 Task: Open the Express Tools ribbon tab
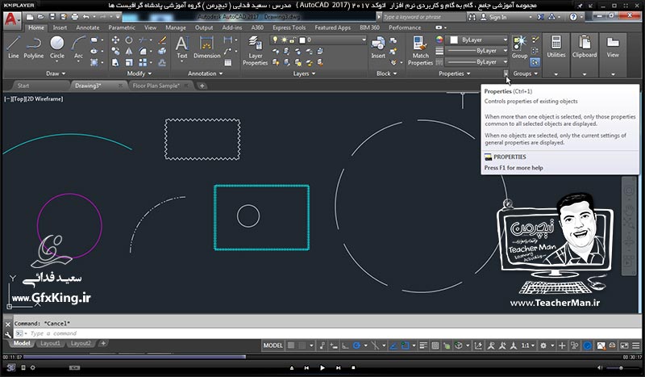click(x=289, y=27)
